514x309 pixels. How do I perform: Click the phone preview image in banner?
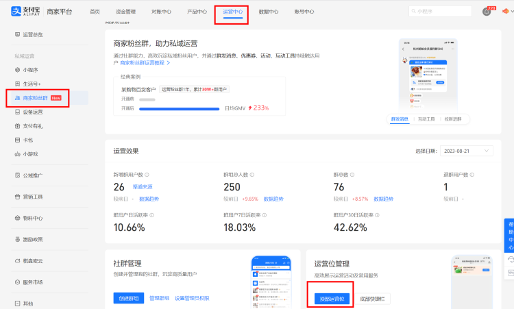[428, 76]
